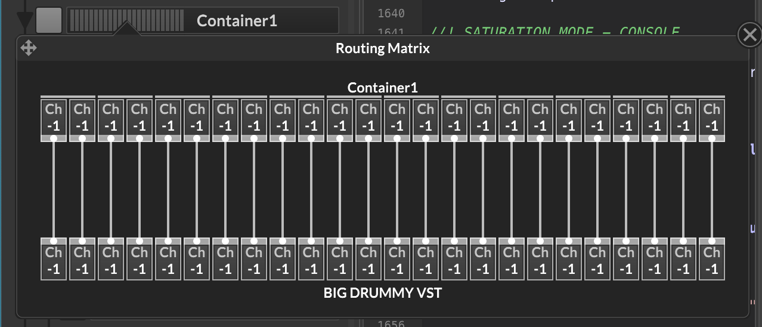The height and width of the screenshot is (327, 762).
Task: Select the third BIG DRUMMY VST destination channel
Action: click(x=111, y=260)
